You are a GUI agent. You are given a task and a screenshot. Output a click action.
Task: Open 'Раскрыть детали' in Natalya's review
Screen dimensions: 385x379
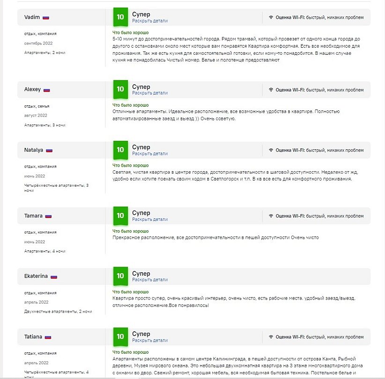pyautogui.click(x=149, y=154)
